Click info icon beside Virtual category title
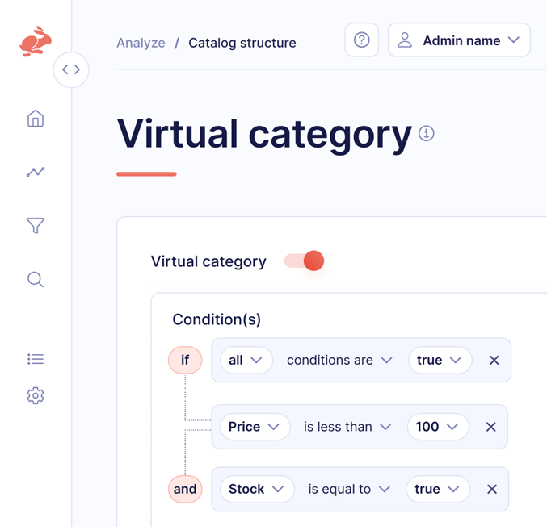Screen dimensions: 547x530 [x=427, y=133]
